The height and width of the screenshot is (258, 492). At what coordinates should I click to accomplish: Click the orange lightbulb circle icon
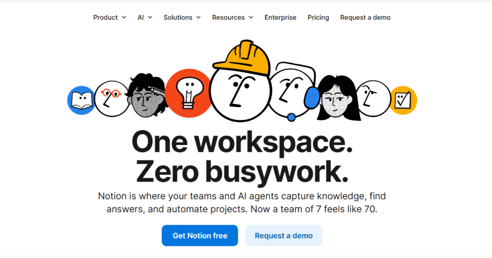tap(188, 93)
